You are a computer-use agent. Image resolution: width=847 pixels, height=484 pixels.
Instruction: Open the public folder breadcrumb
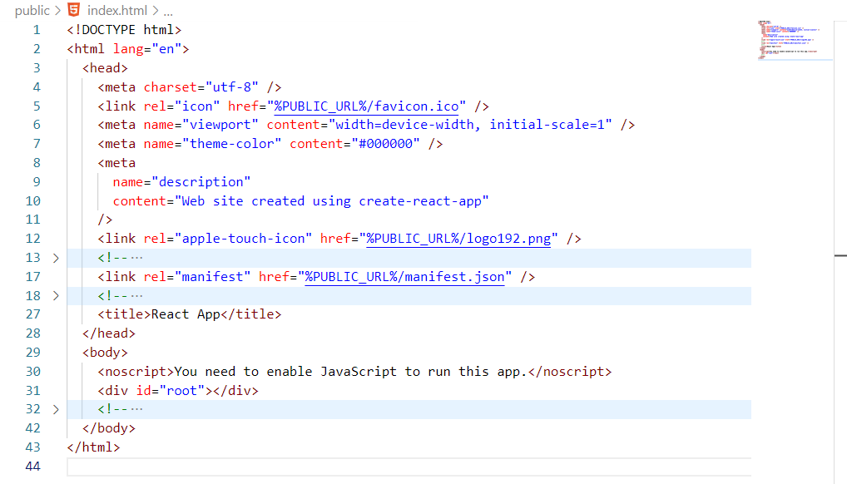(32, 11)
